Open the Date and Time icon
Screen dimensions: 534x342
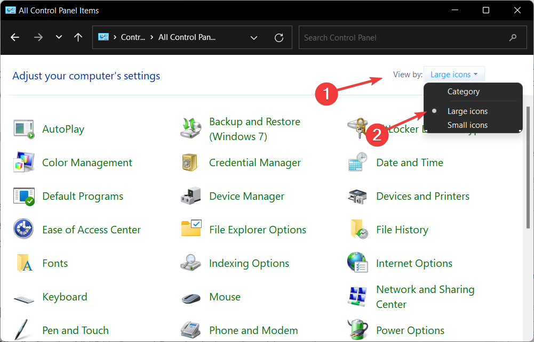(357, 162)
